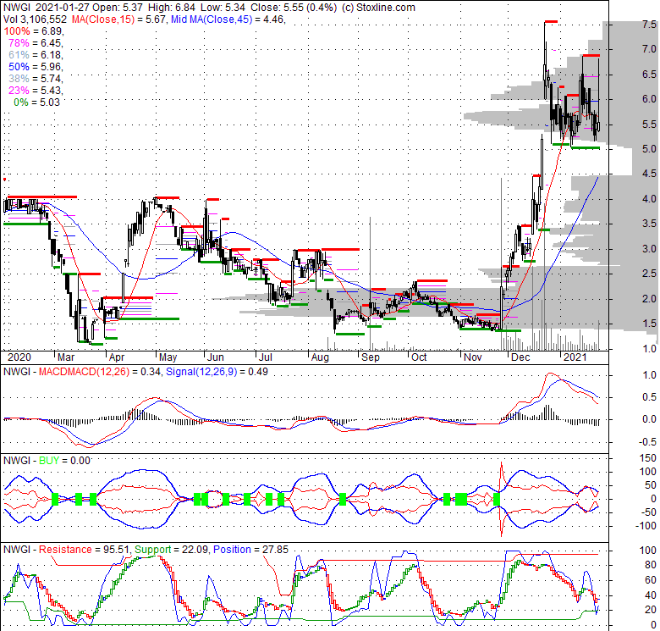The image size is (660, 631).
Task: Click the 'Signal(12,26,9) = 0.49' label
Action: coord(217,372)
